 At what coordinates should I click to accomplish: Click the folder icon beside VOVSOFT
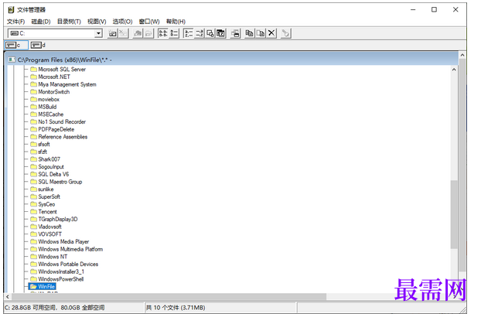tap(34, 234)
